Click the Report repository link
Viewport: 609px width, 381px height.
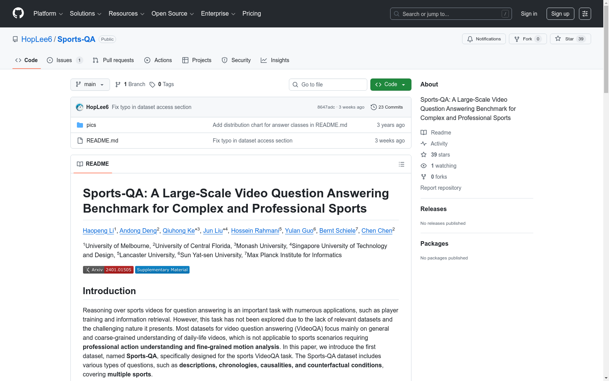click(x=441, y=188)
